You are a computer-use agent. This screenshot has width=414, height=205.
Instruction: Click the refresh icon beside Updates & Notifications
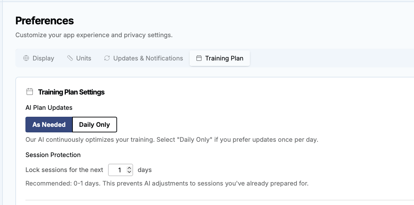coord(107,58)
